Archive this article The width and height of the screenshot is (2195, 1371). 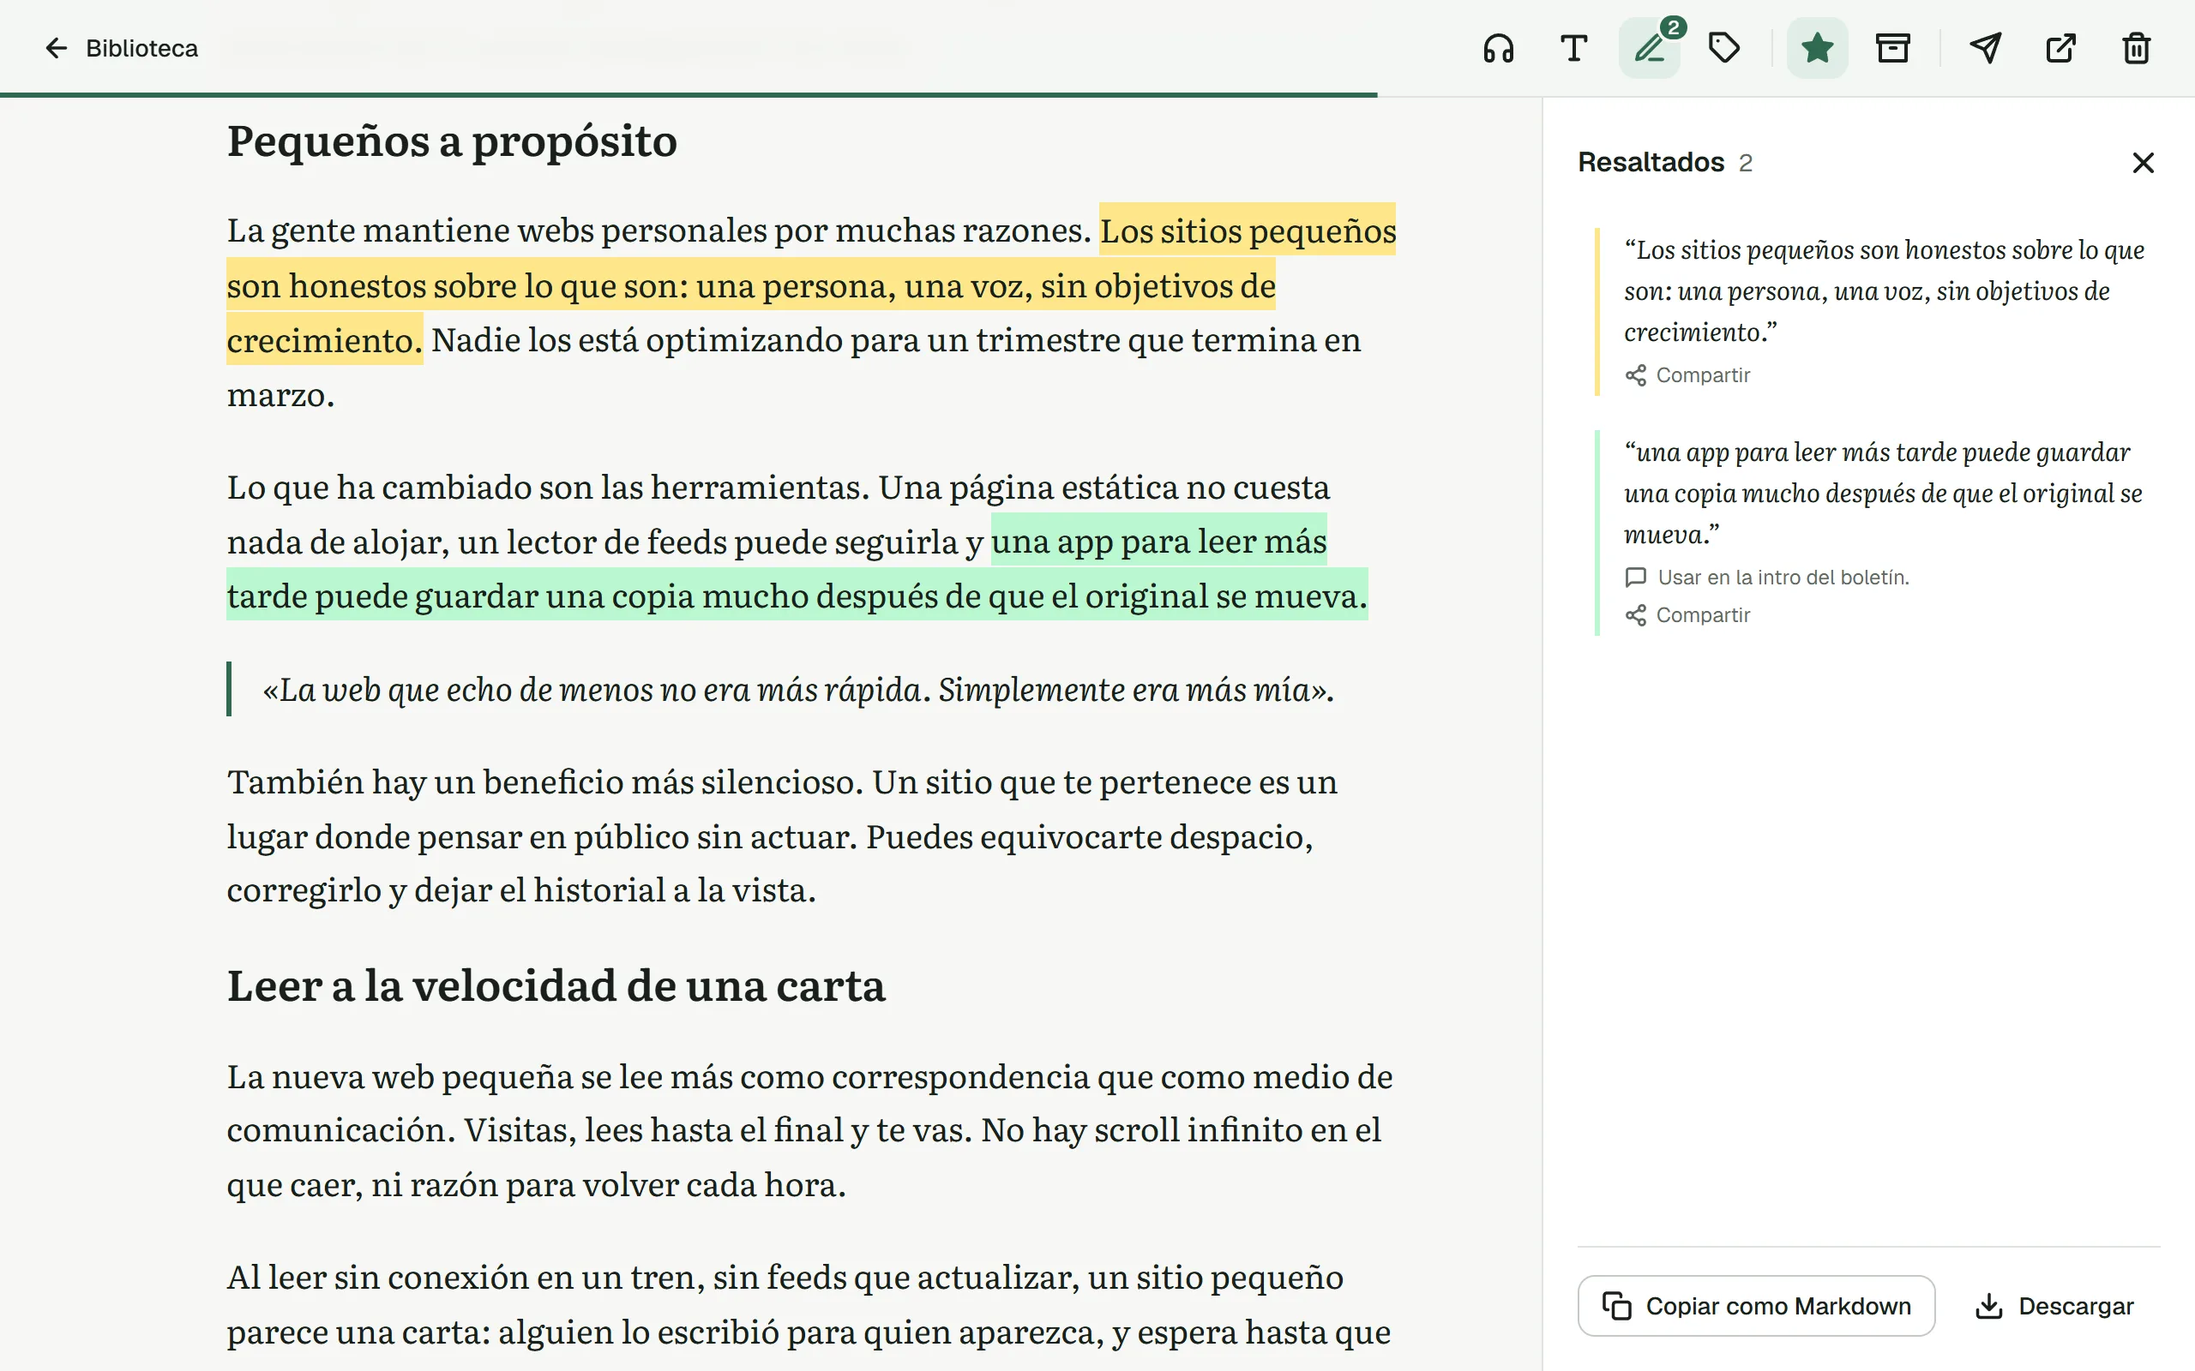click(1892, 48)
